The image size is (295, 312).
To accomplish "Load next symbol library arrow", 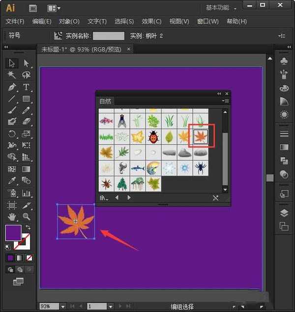I will click(x=129, y=198).
